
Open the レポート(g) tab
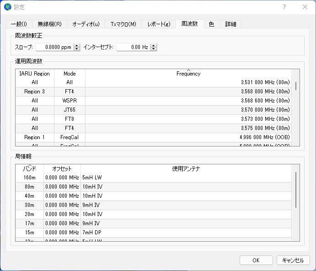(159, 24)
